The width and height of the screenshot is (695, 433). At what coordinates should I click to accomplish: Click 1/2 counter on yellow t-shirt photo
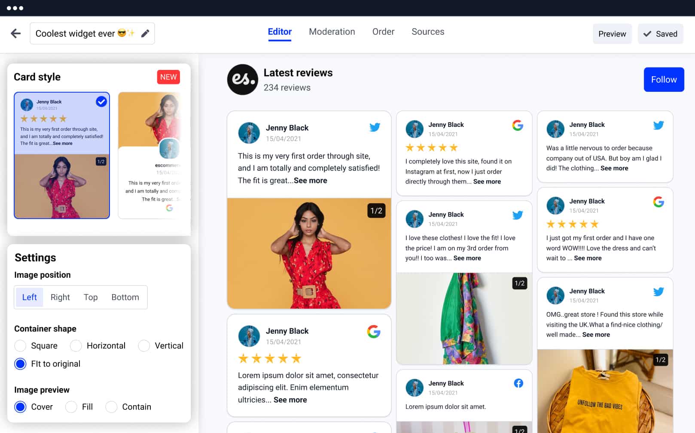(x=660, y=360)
